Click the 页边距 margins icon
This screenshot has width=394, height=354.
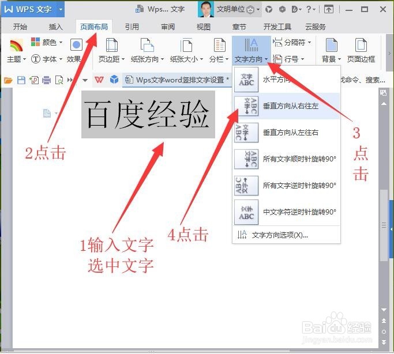pyautogui.click(x=111, y=46)
